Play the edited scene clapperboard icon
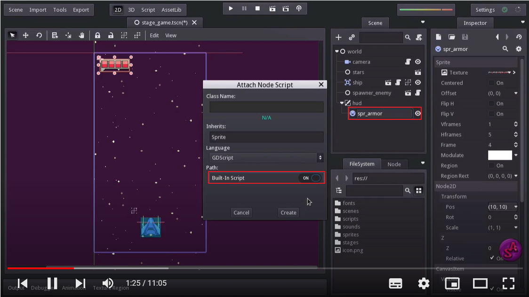The width and height of the screenshot is (529, 297). 272,8
